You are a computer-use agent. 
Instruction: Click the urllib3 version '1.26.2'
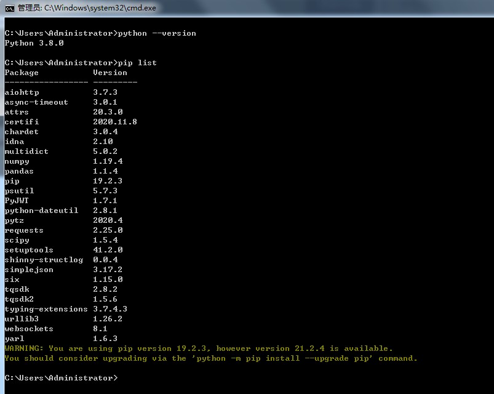click(108, 319)
